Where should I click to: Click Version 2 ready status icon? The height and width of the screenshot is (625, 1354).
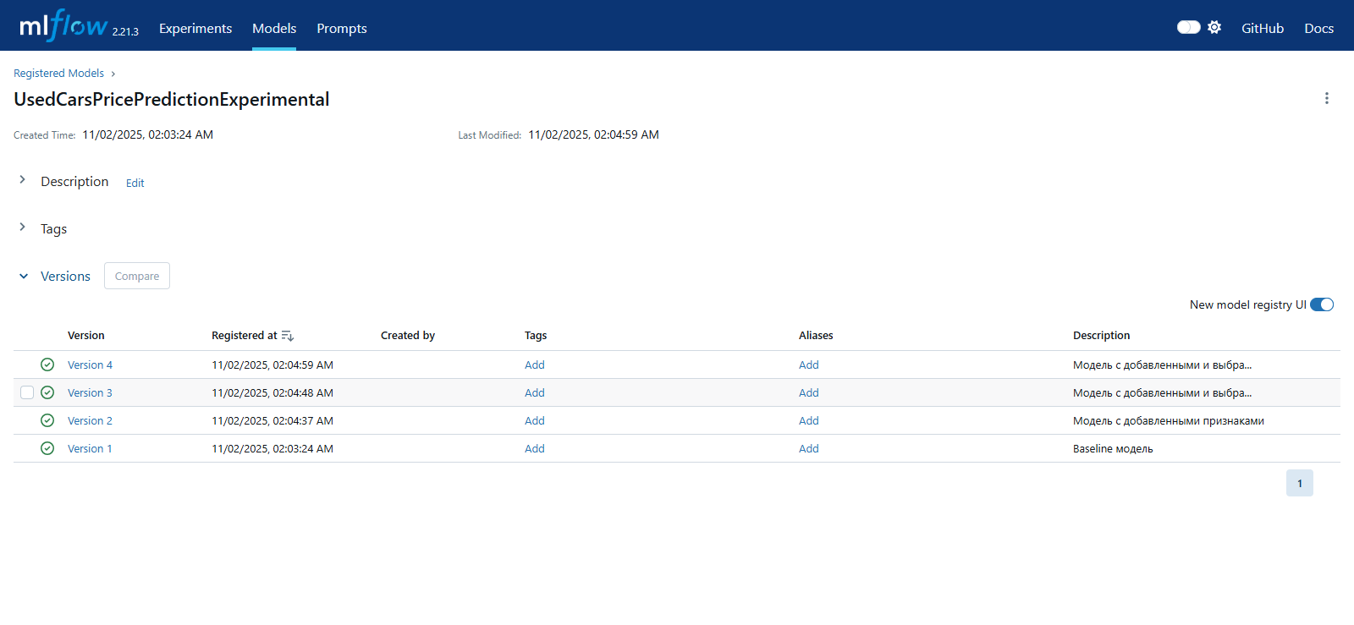[x=47, y=420]
